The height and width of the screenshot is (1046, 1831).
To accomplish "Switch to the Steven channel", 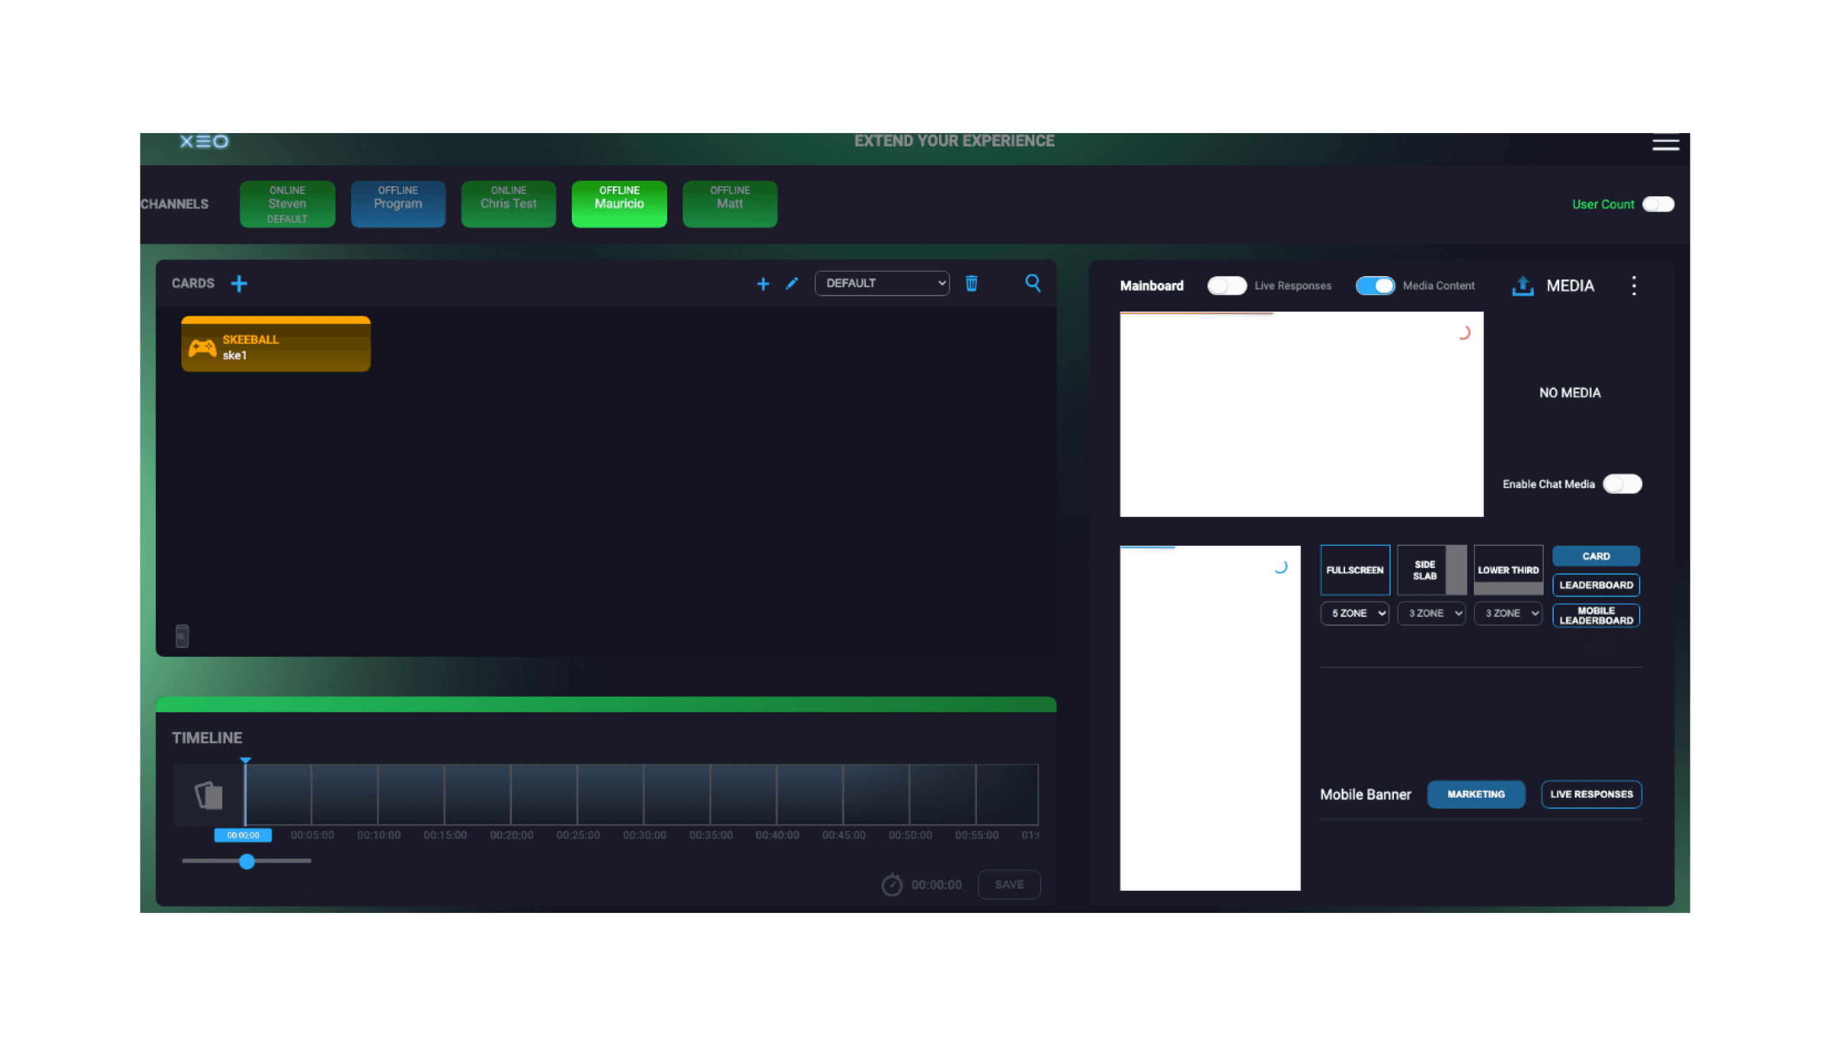I will coord(287,204).
